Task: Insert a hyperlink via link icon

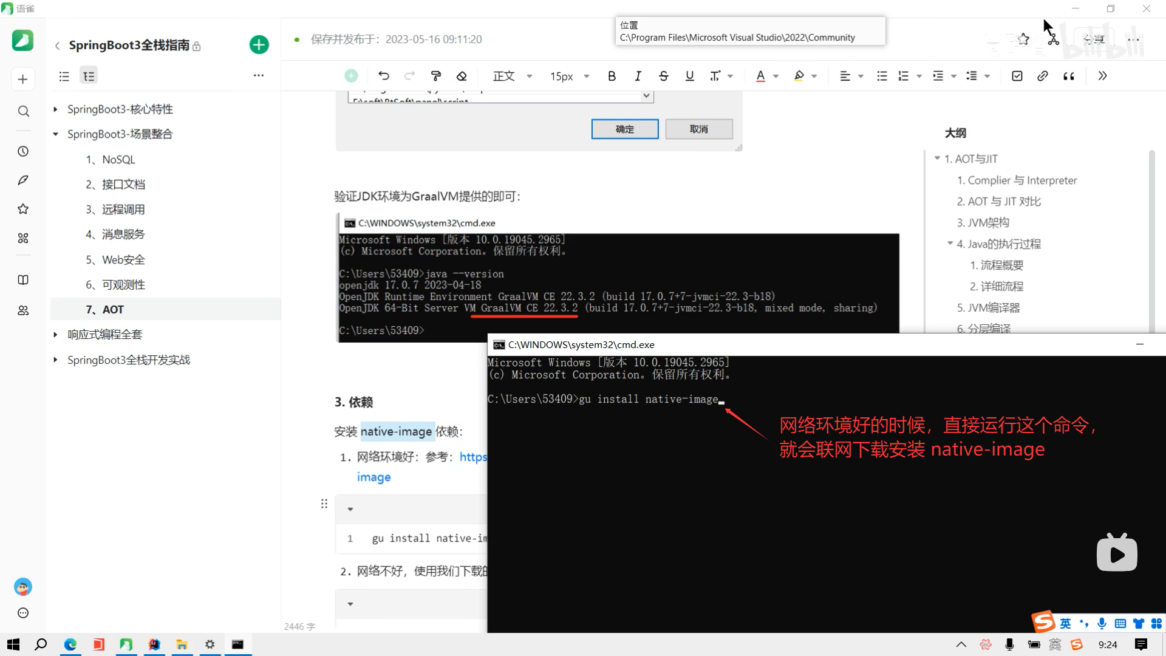Action: (1042, 76)
